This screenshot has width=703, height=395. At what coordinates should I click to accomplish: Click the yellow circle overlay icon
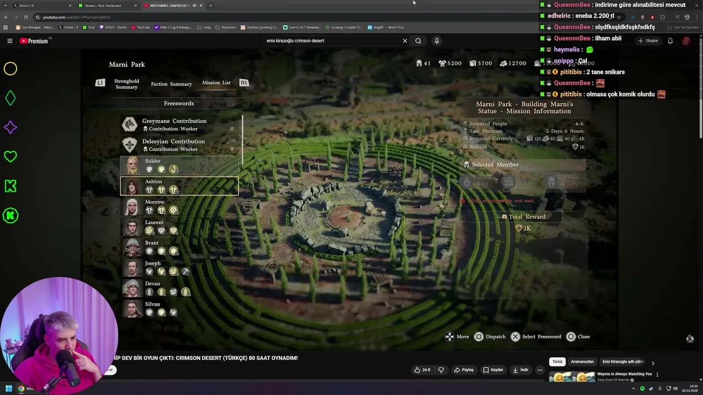[x=10, y=69]
